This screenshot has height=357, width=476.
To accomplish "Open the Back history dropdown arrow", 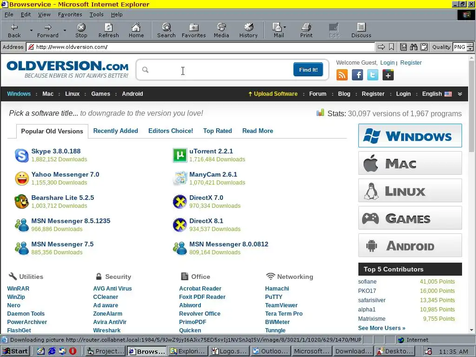I will pos(31,30).
